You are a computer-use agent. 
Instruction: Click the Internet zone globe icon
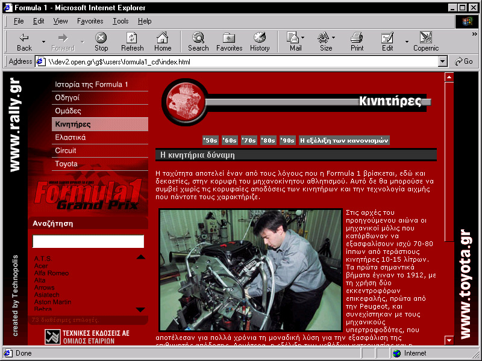click(x=397, y=353)
